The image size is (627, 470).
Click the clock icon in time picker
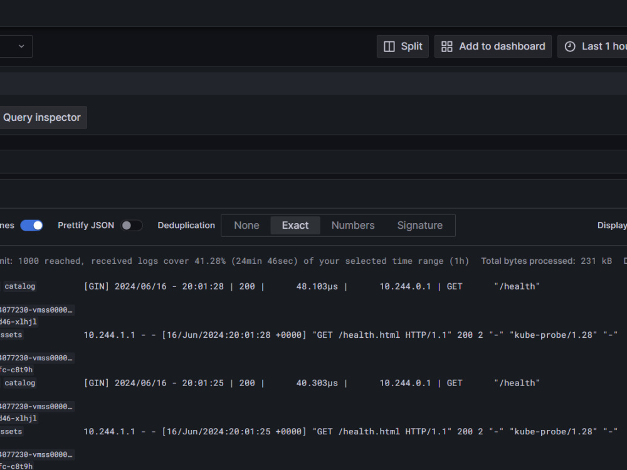(570, 46)
